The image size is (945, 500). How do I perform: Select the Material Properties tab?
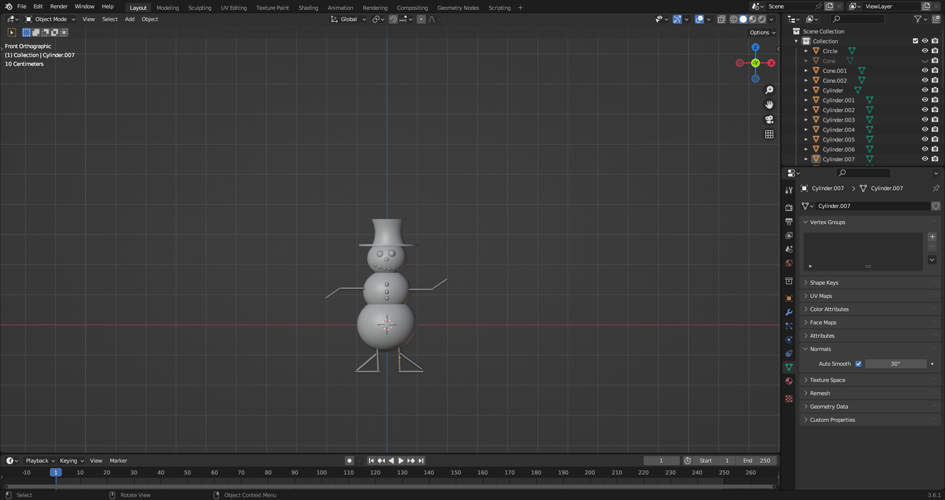coord(789,381)
